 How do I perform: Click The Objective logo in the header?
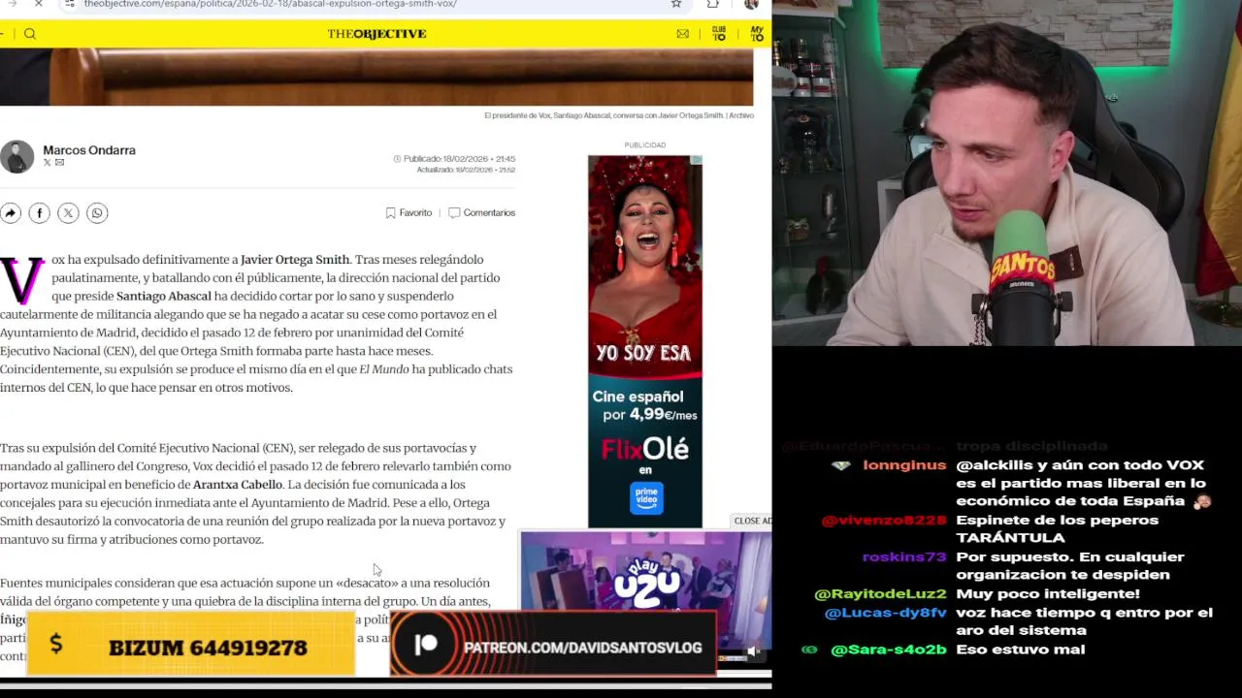pos(376,34)
